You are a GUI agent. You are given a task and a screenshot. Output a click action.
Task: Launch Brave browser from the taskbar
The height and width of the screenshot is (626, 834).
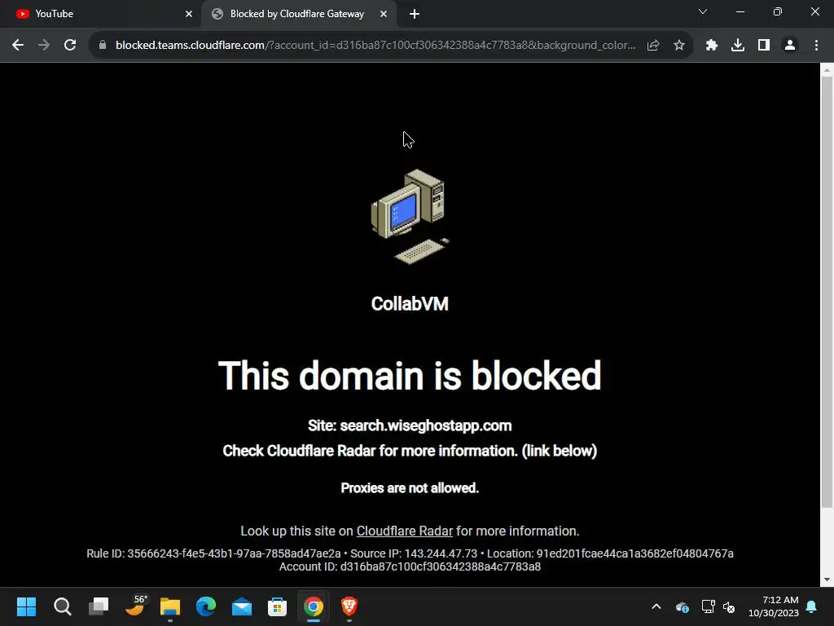click(x=349, y=606)
